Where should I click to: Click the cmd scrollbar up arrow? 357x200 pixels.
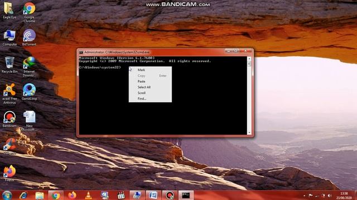pos(249,59)
